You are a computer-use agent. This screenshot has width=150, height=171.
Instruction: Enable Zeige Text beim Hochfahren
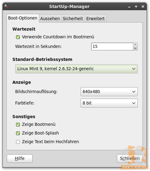18,142
